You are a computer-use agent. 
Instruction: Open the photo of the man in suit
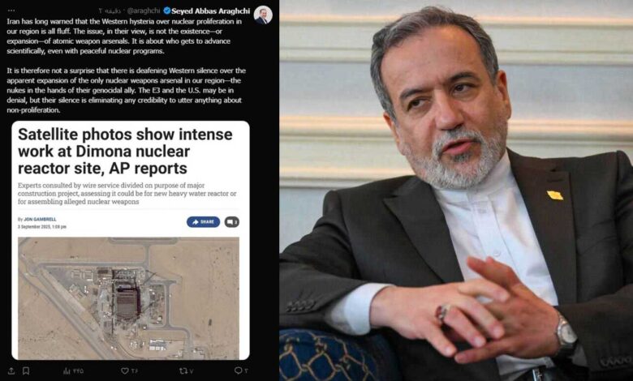[456, 190]
